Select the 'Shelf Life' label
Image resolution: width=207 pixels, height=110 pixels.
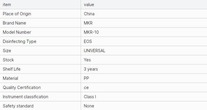pyautogui.click(x=11, y=69)
